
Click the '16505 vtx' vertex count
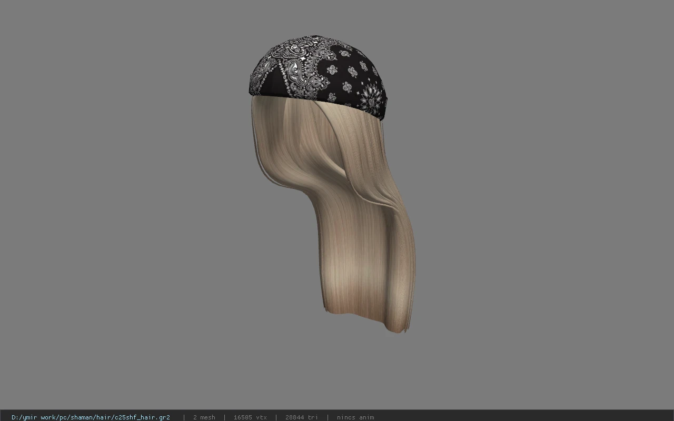pyautogui.click(x=250, y=417)
